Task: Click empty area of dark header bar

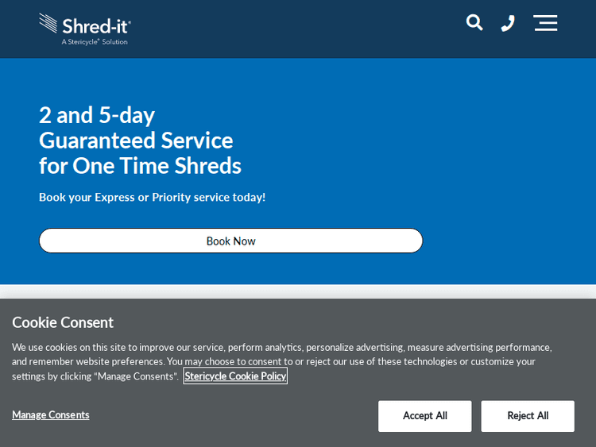Action: tap(302, 29)
